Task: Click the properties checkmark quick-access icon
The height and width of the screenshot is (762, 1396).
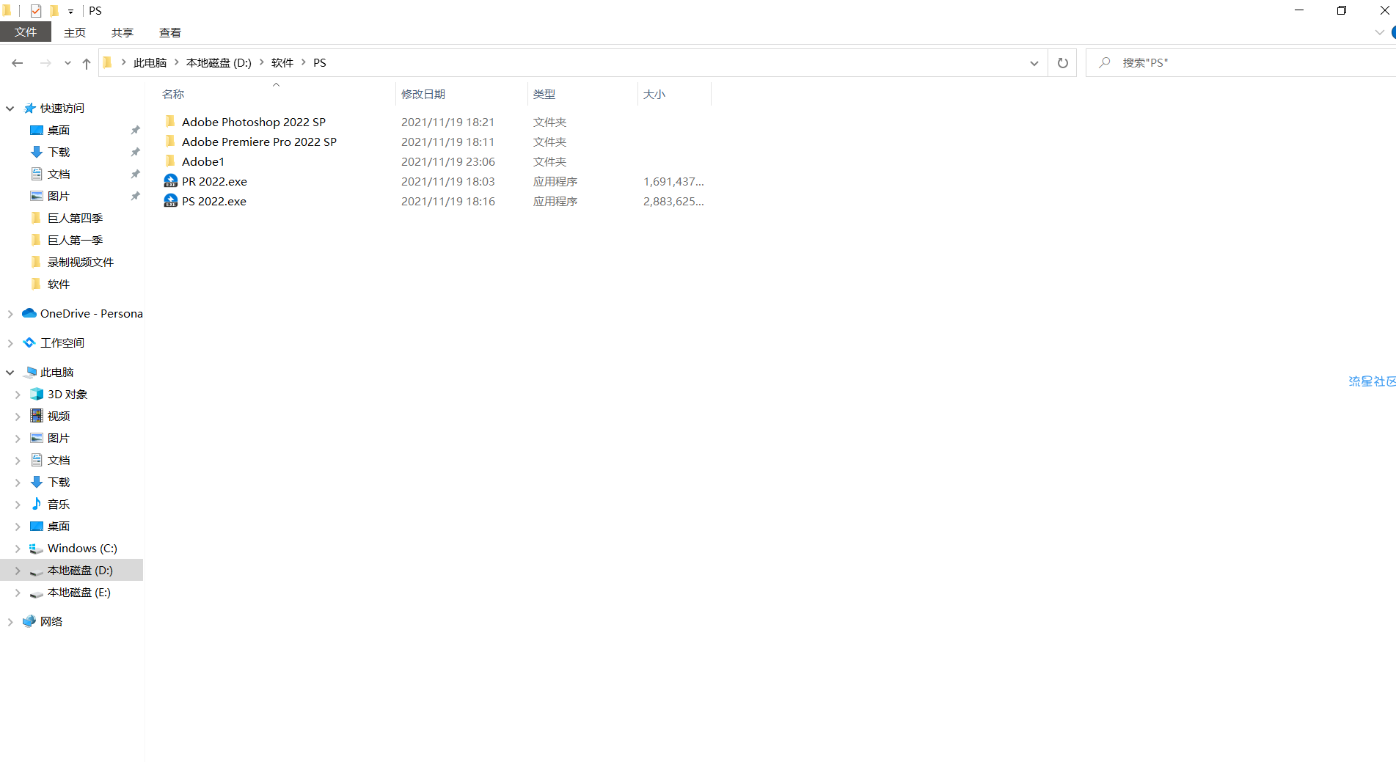Action: [36, 11]
